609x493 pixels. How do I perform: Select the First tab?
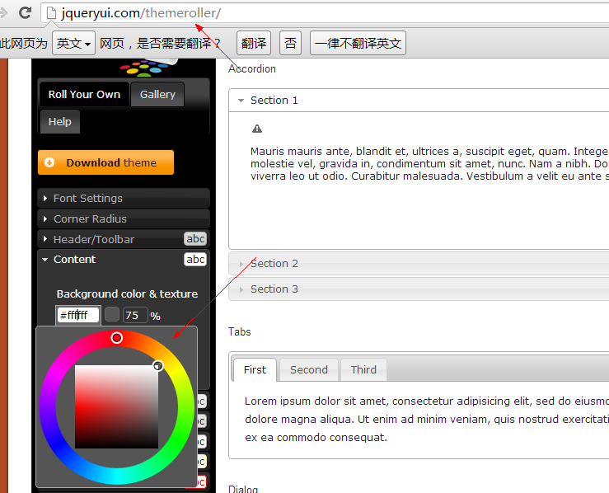255,369
